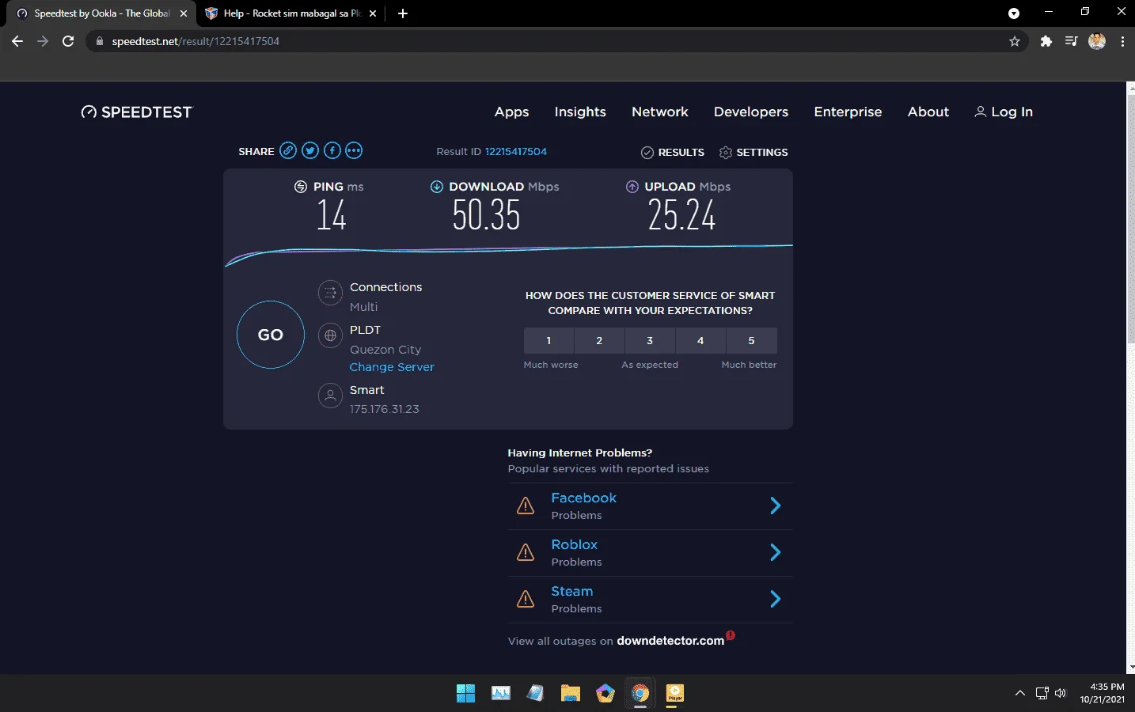Rate customer service as 5 (Much better)
Image resolution: width=1135 pixels, height=712 pixels.
(x=751, y=340)
